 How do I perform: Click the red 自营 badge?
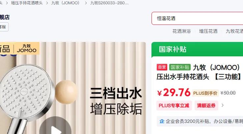pyautogui.click(x=162, y=67)
